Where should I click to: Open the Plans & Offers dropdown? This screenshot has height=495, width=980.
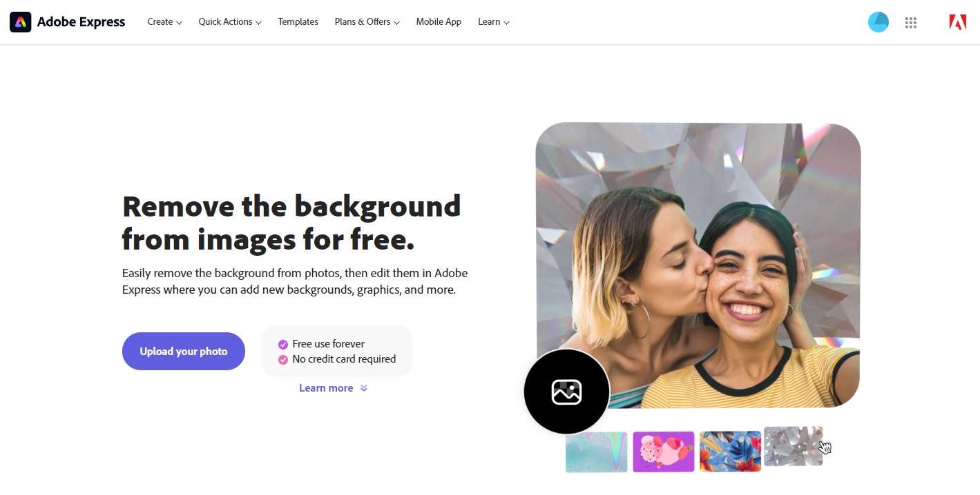click(367, 22)
